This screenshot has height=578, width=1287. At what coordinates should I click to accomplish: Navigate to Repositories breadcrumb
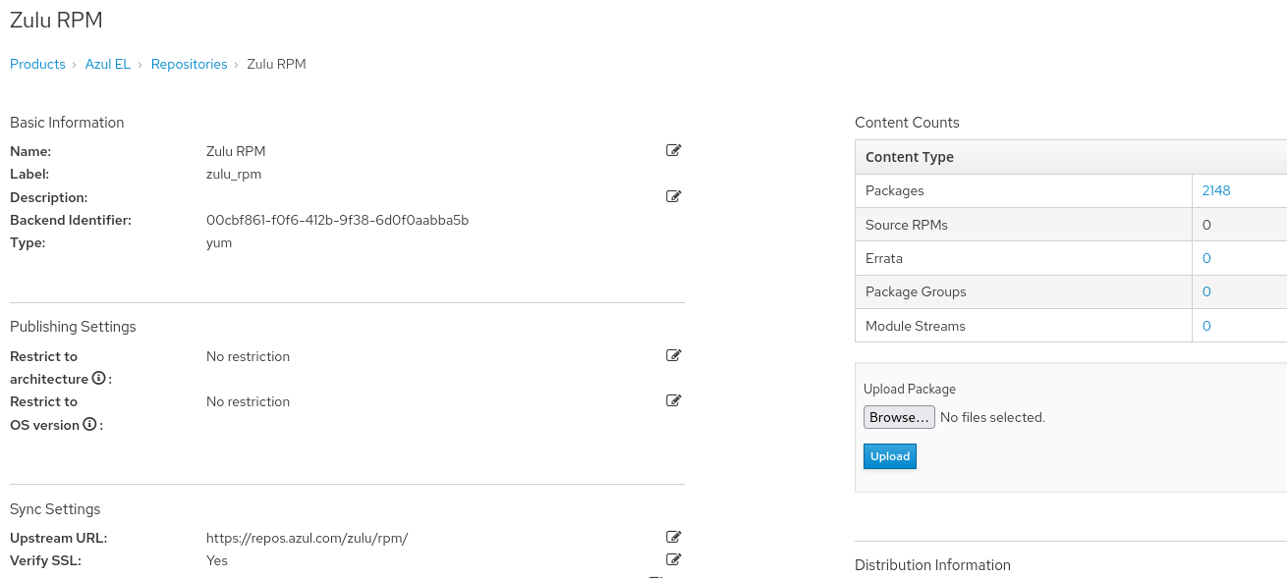pyautogui.click(x=189, y=64)
